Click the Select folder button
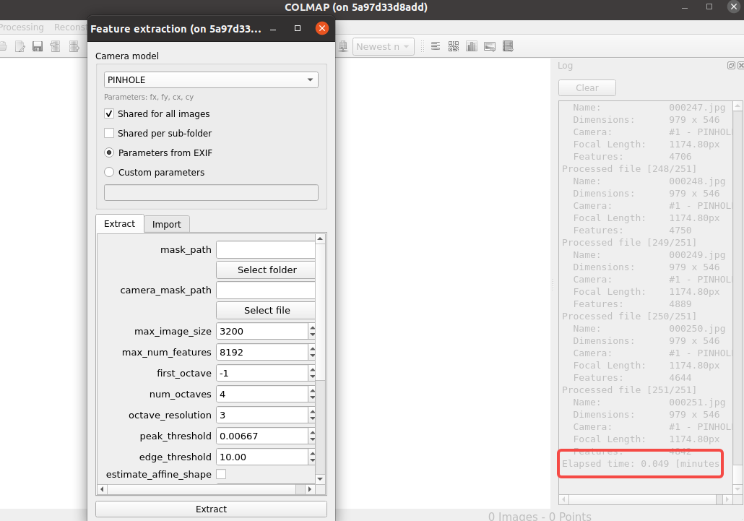Screen dimensions: 744x521 266,270
